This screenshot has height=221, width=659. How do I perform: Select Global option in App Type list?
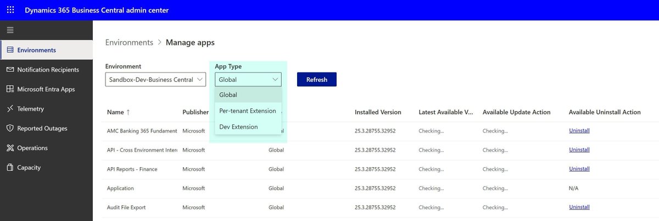tap(248, 95)
